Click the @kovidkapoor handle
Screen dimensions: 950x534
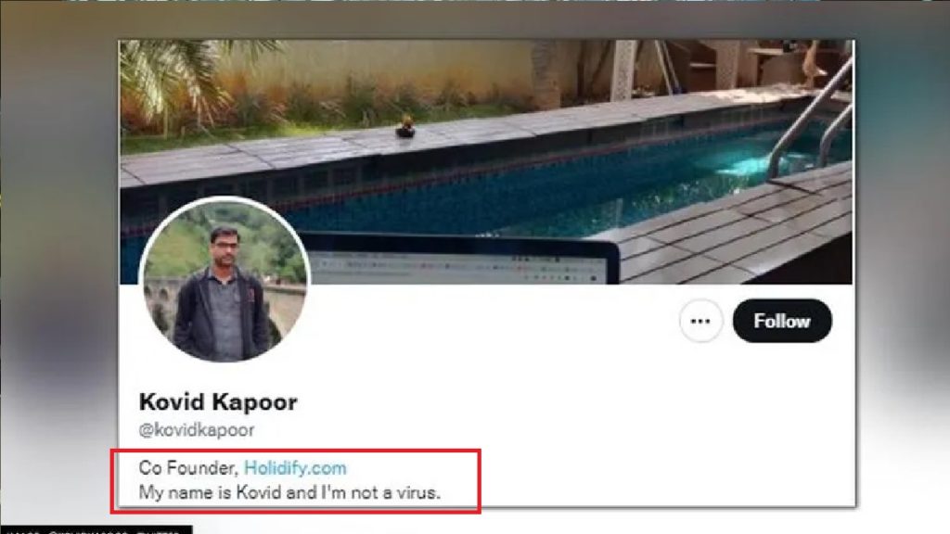[x=197, y=430]
